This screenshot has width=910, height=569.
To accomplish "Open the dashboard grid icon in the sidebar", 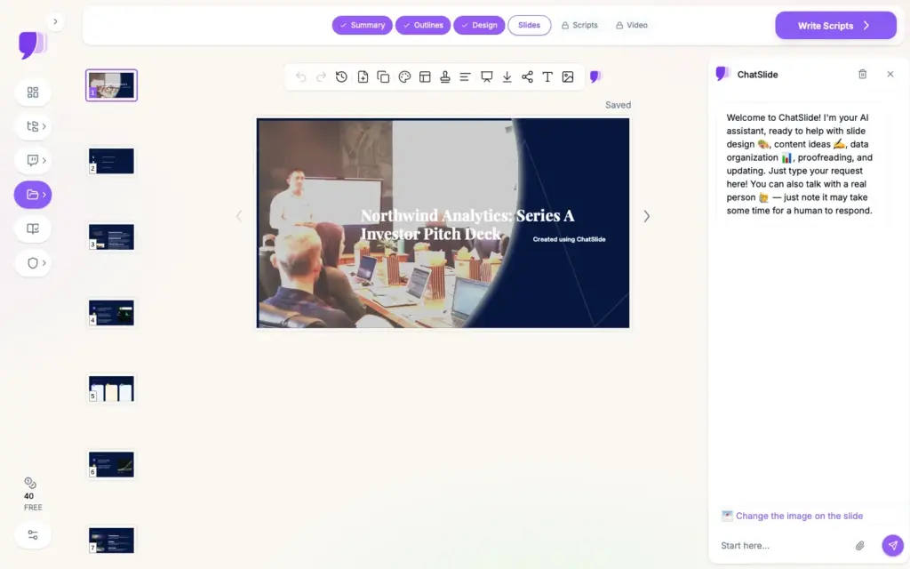I will pyautogui.click(x=33, y=92).
